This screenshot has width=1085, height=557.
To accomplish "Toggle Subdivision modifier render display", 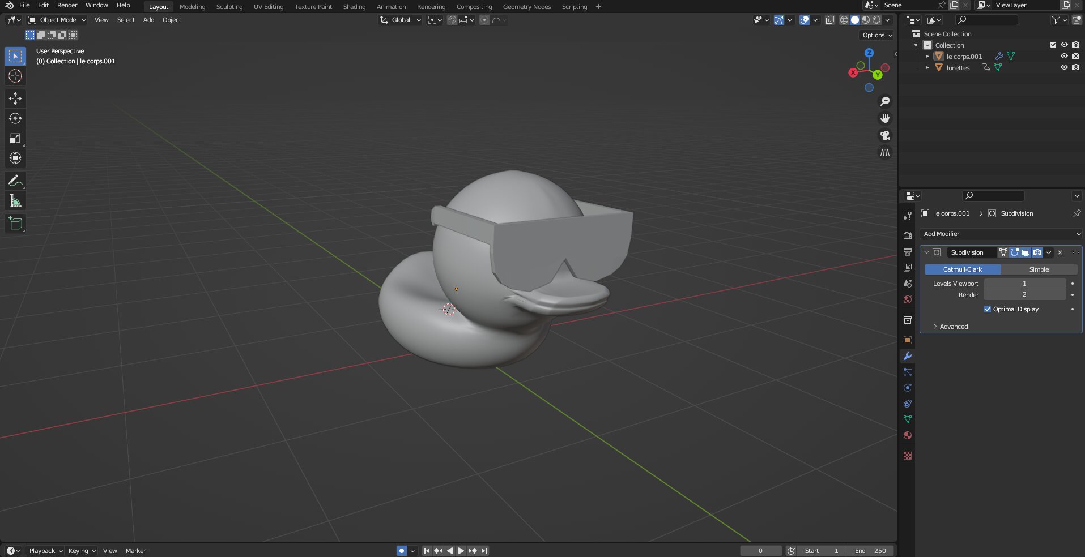I will click(1037, 252).
